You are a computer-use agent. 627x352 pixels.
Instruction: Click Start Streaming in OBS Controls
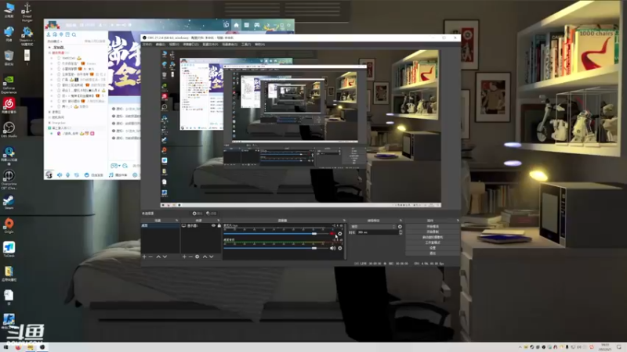point(433,227)
